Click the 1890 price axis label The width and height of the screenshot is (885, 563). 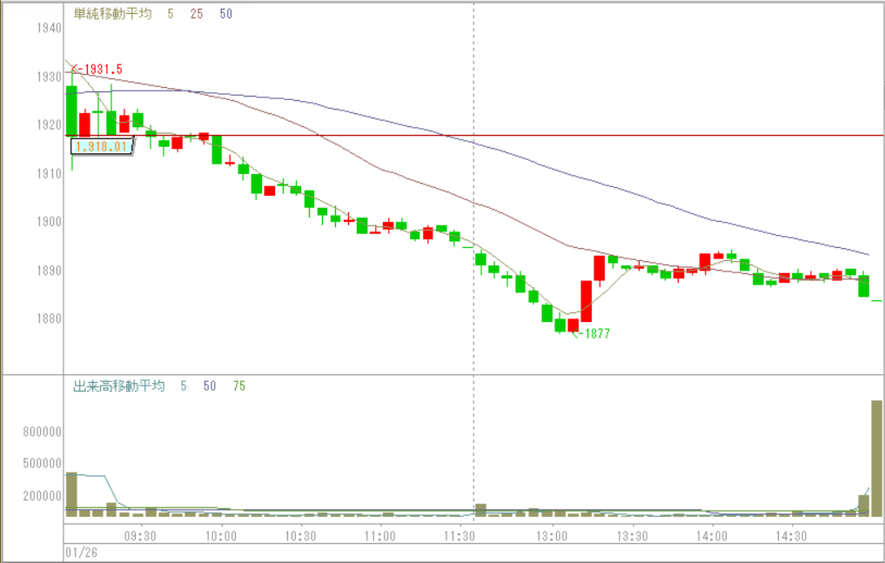click(49, 271)
